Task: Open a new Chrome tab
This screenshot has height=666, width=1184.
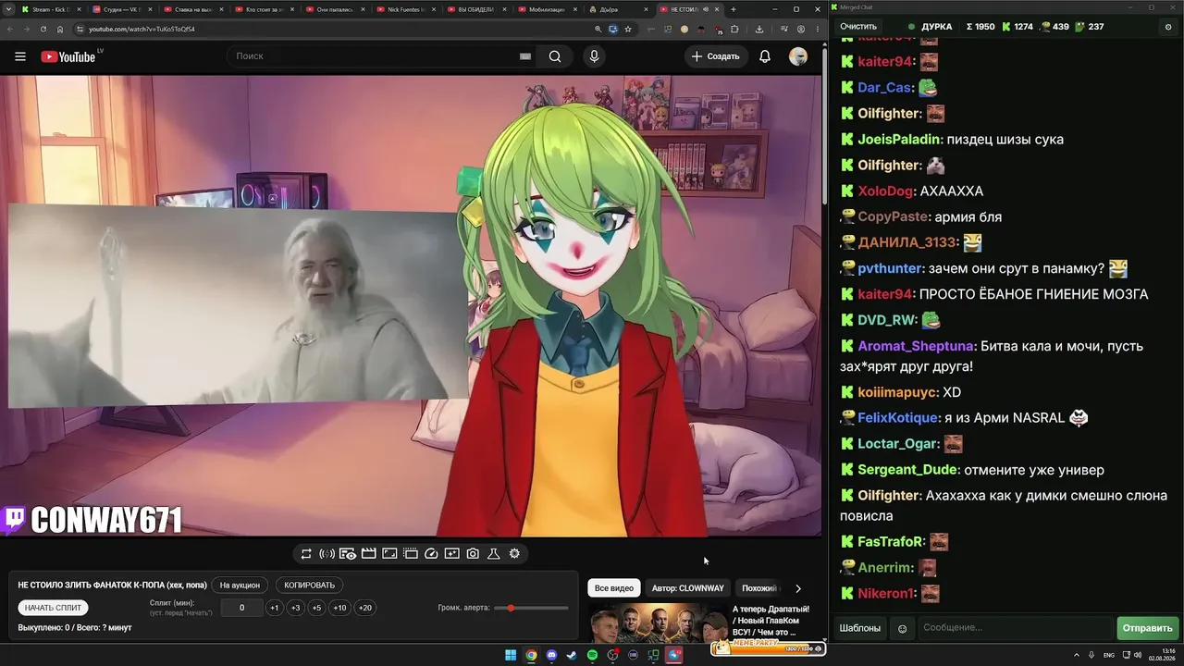Action: (x=734, y=9)
